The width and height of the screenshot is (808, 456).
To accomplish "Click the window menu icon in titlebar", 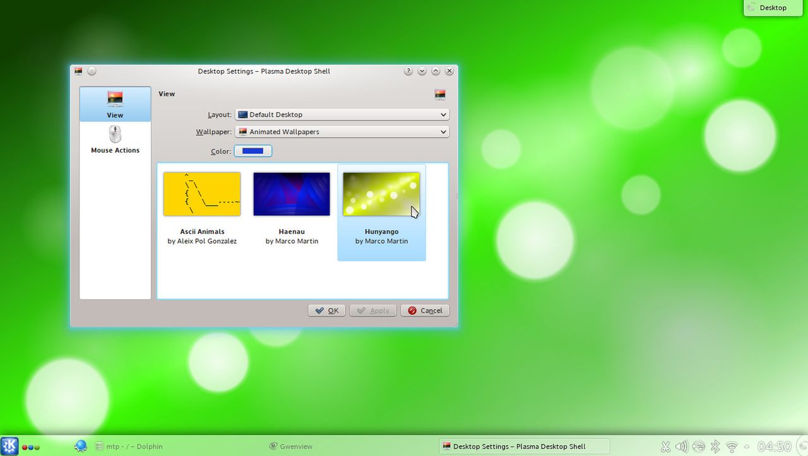I will point(78,71).
